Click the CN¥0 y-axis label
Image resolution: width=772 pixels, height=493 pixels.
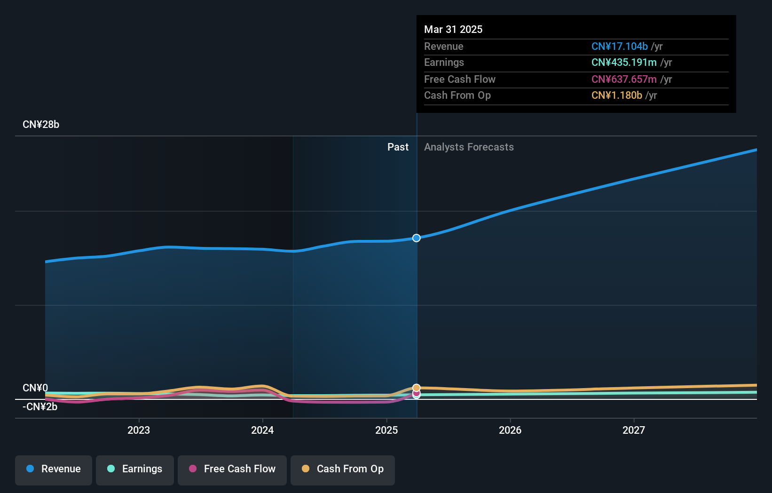coord(35,388)
